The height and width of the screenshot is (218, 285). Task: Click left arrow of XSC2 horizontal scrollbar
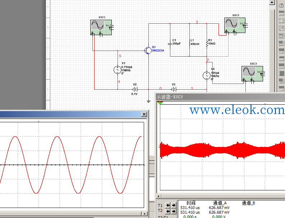pos(158,196)
